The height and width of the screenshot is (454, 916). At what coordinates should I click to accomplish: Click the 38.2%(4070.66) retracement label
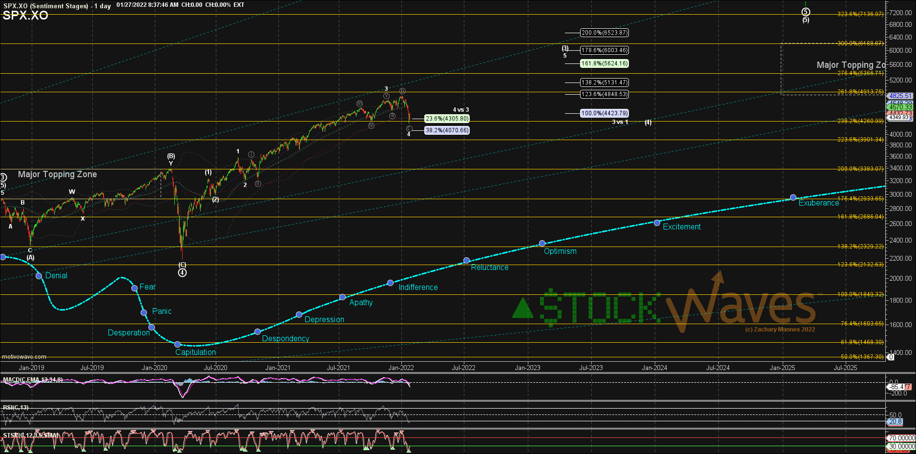[447, 130]
